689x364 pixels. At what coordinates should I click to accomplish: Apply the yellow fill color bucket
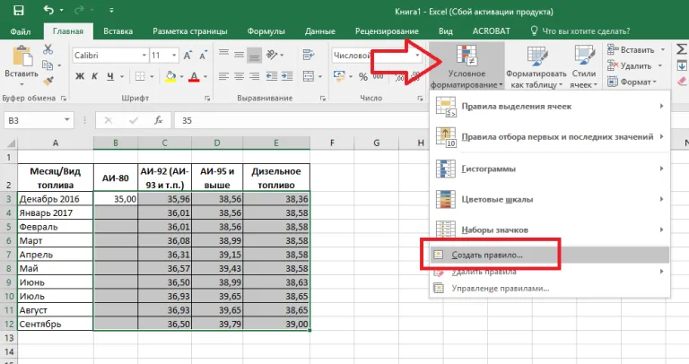[170, 76]
